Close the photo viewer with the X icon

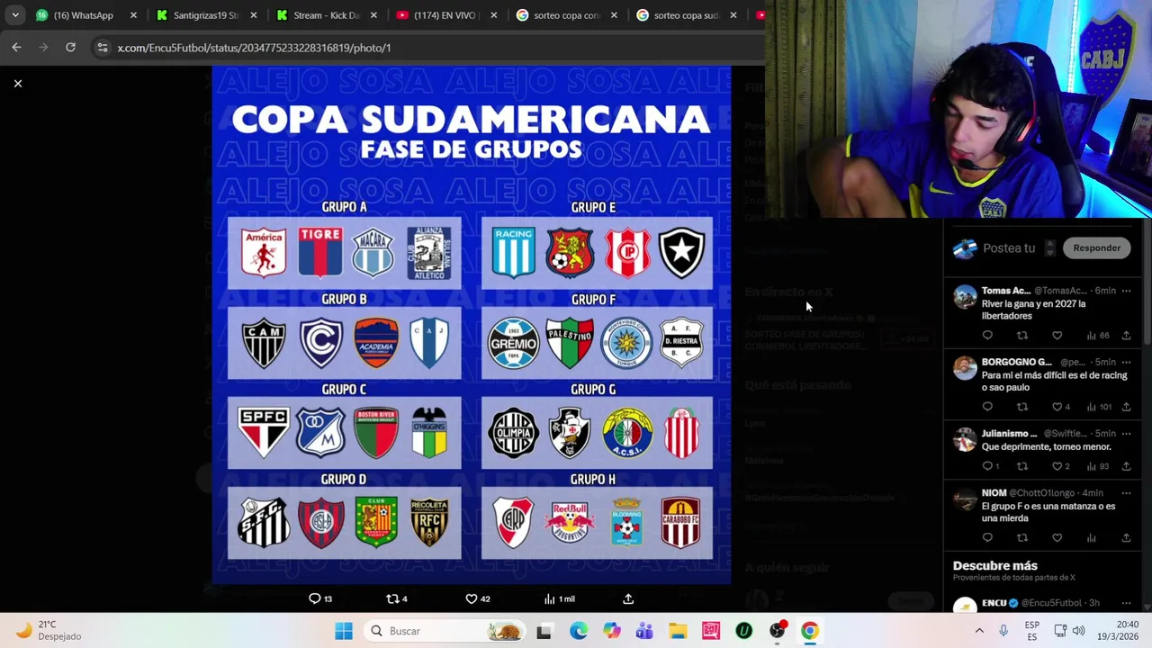pyautogui.click(x=17, y=84)
